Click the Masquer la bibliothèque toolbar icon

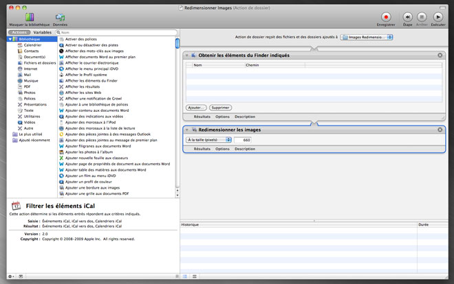click(30, 17)
